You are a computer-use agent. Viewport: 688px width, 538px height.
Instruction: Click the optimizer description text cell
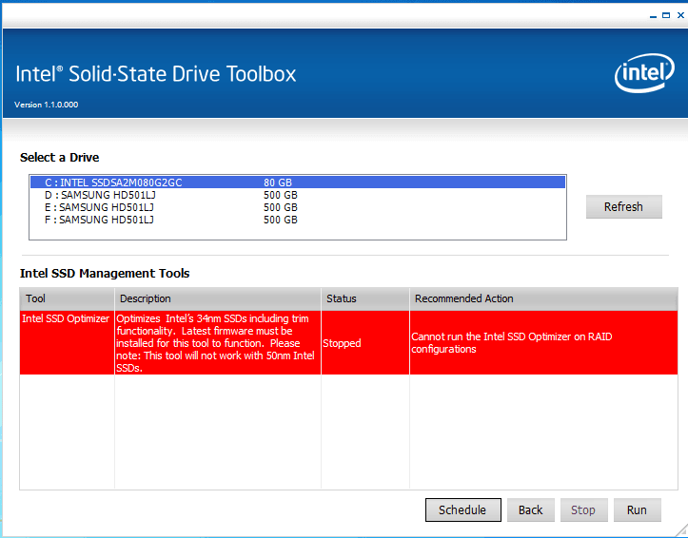pos(218,342)
